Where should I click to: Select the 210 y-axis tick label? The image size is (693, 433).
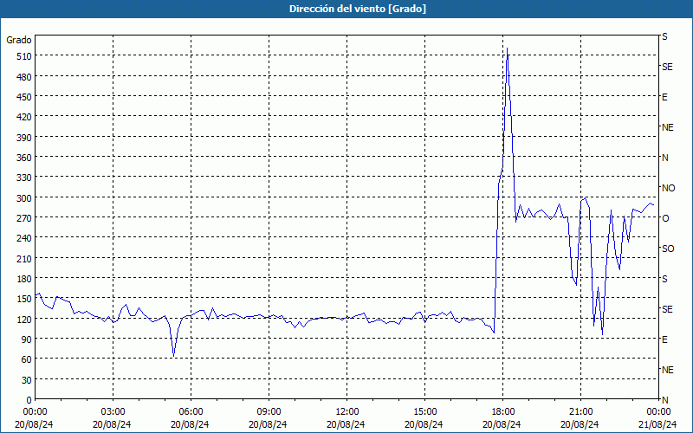(x=23, y=258)
